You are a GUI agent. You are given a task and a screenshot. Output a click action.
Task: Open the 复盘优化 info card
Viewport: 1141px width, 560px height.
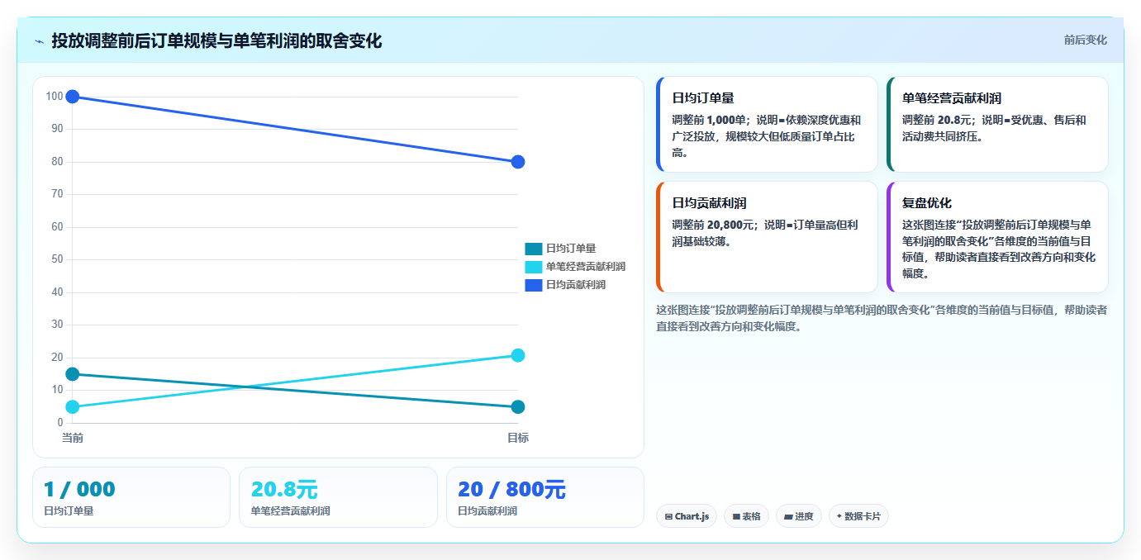tap(997, 237)
